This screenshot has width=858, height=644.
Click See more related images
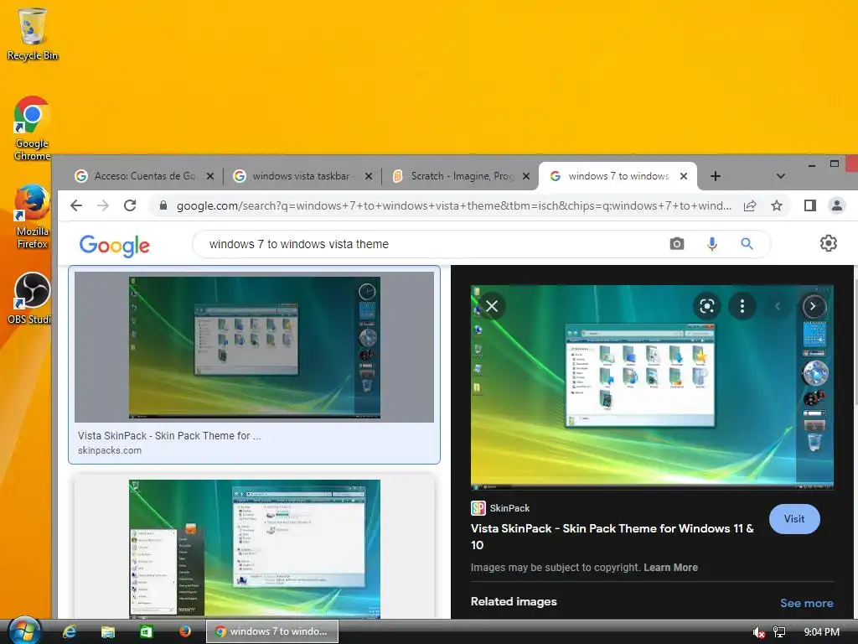(x=807, y=602)
